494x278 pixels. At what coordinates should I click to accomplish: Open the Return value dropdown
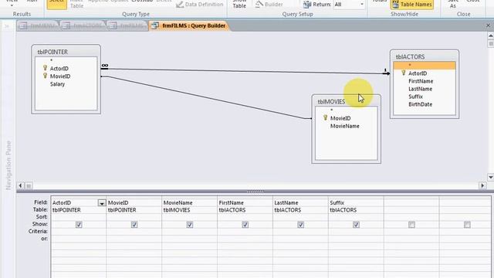pyautogui.click(x=362, y=5)
